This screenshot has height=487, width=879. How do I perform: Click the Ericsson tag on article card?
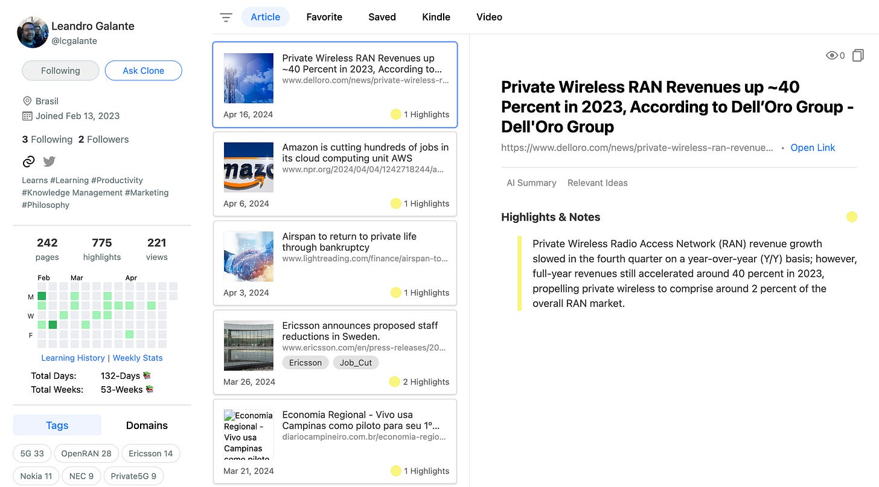(x=305, y=363)
